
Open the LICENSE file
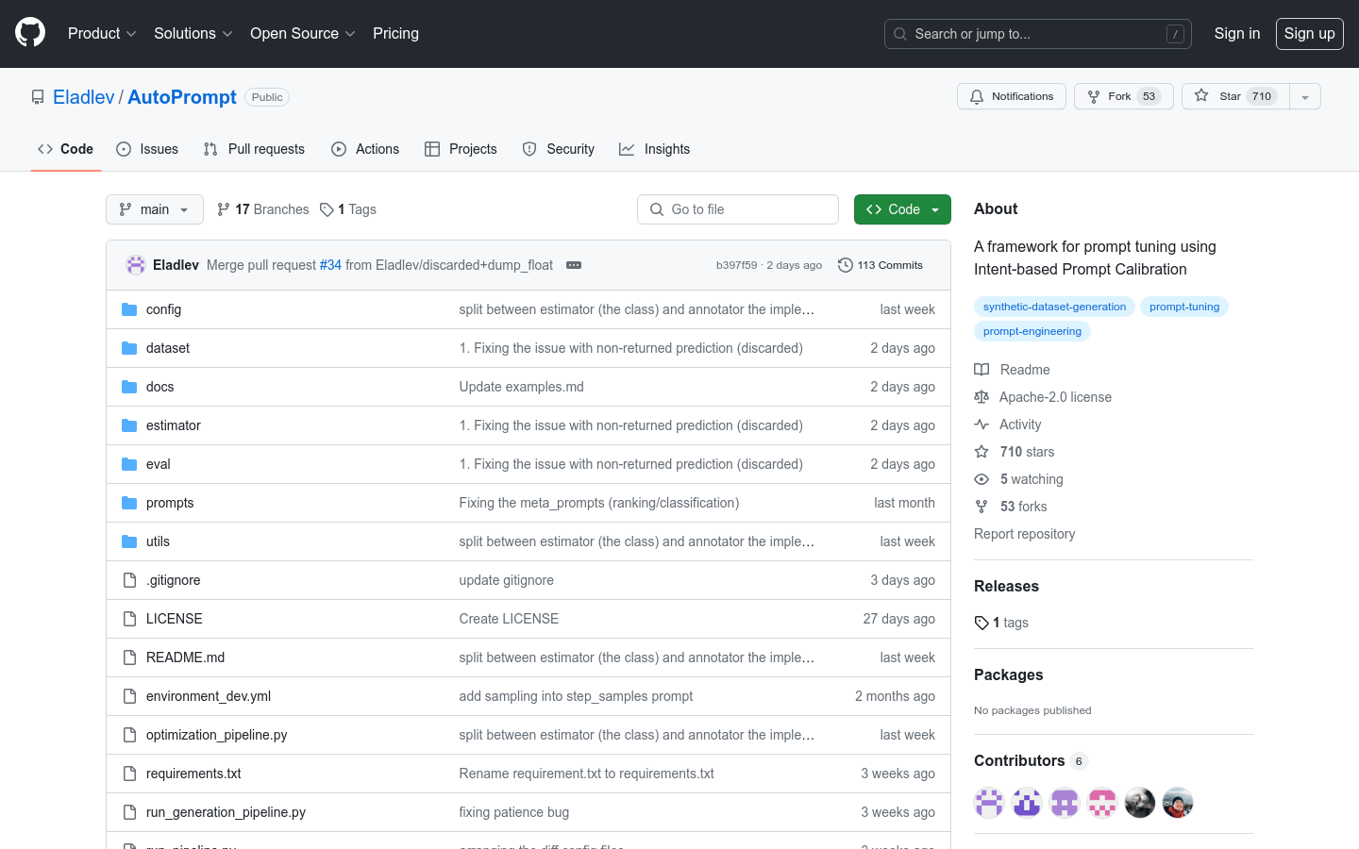tap(175, 619)
